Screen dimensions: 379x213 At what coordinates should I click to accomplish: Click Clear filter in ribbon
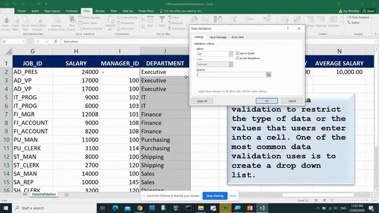(174, 17)
